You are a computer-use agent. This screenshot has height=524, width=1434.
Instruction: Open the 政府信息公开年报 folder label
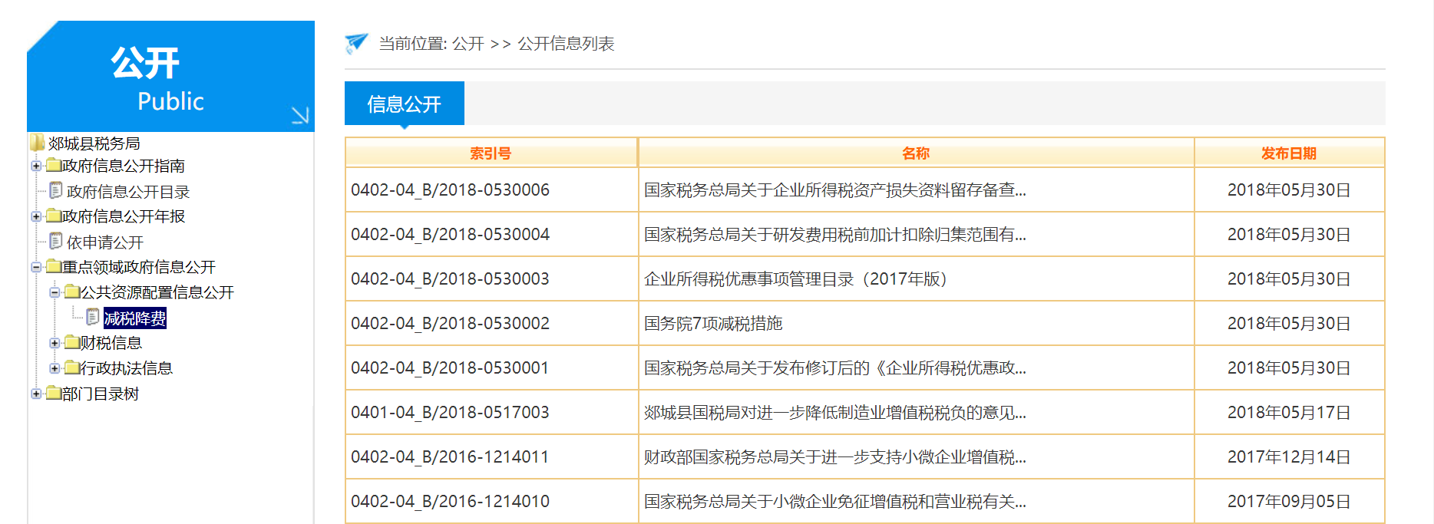124,216
